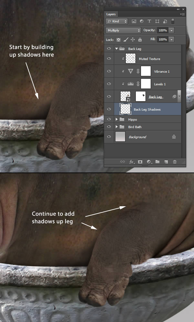This screenshot has width=194, height=322.
Task: Lock layer position icon
Action: pos(133,40)
